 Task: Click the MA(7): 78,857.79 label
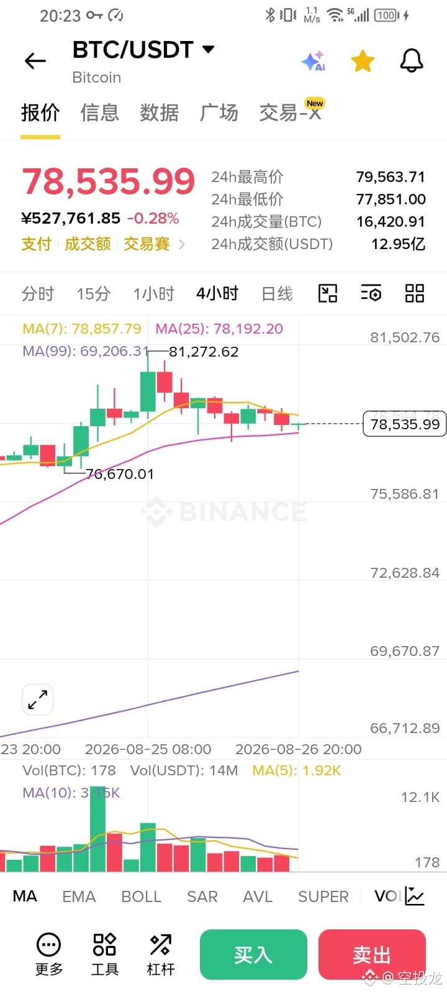coord(82,329)
